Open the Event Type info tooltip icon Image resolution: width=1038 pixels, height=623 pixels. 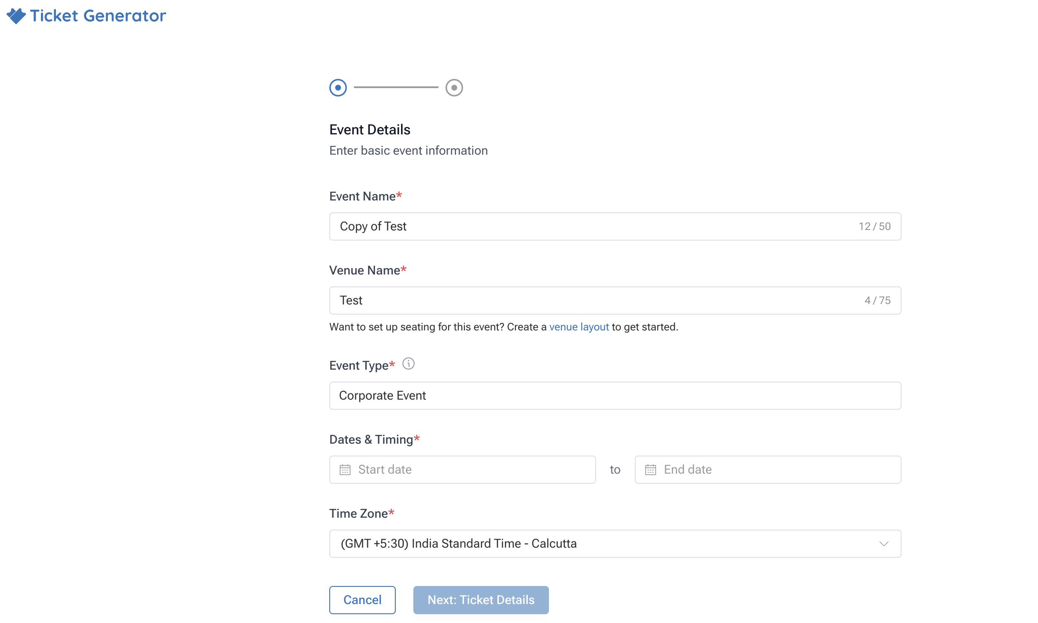pos(409,364)
